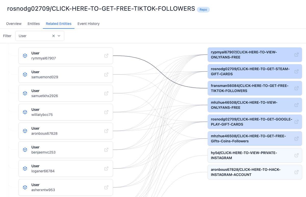Image resolution: width=306 pixels, height=197 pixels.
Task: Open external link icon for loganer66784
Action: click(x=106, y=169)
